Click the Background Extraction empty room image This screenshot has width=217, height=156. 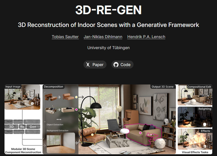tap(60, 143)
